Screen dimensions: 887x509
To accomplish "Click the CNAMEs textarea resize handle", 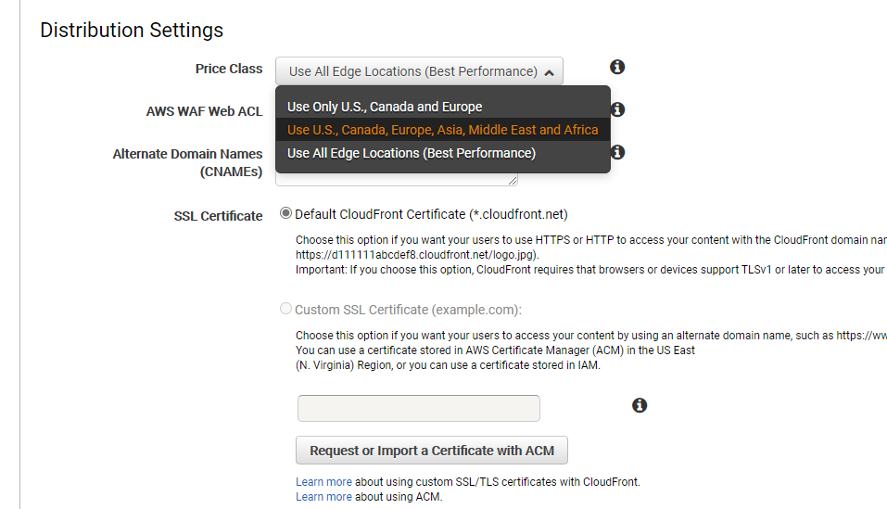I will click(513, 181).
